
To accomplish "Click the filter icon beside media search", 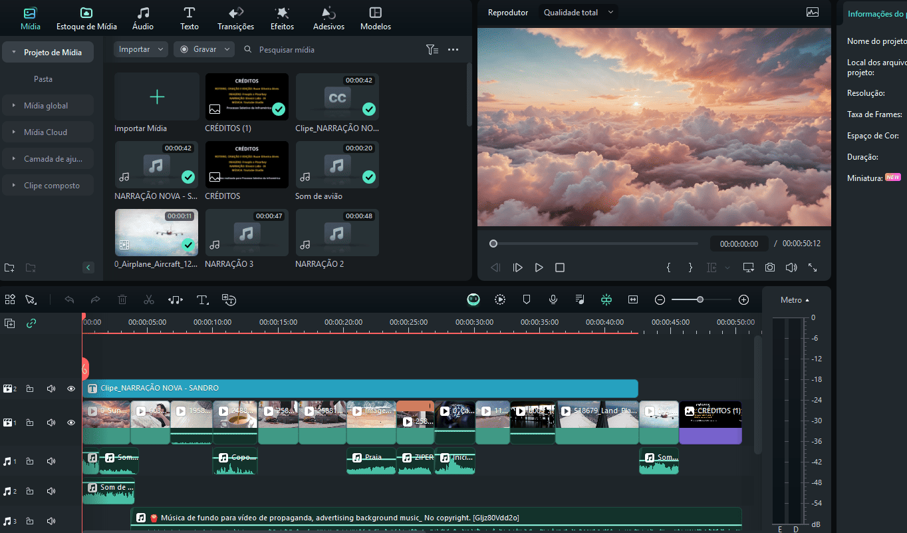I will [x=432, y=49].
